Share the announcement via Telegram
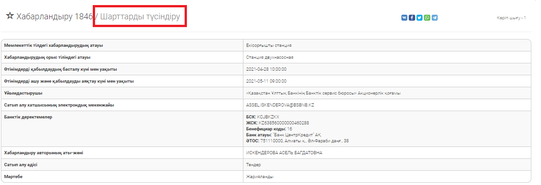Viewport: 541px width, 185px height. (434, 18)
